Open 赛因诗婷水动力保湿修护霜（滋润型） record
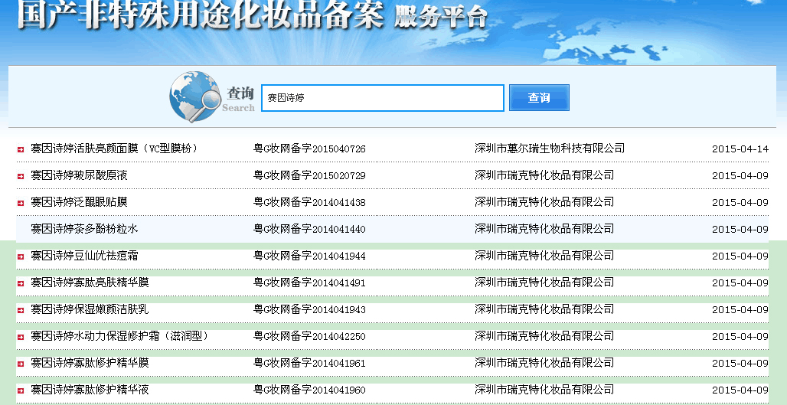This screenshot has width=787, height=405. (x=120, y=336)
